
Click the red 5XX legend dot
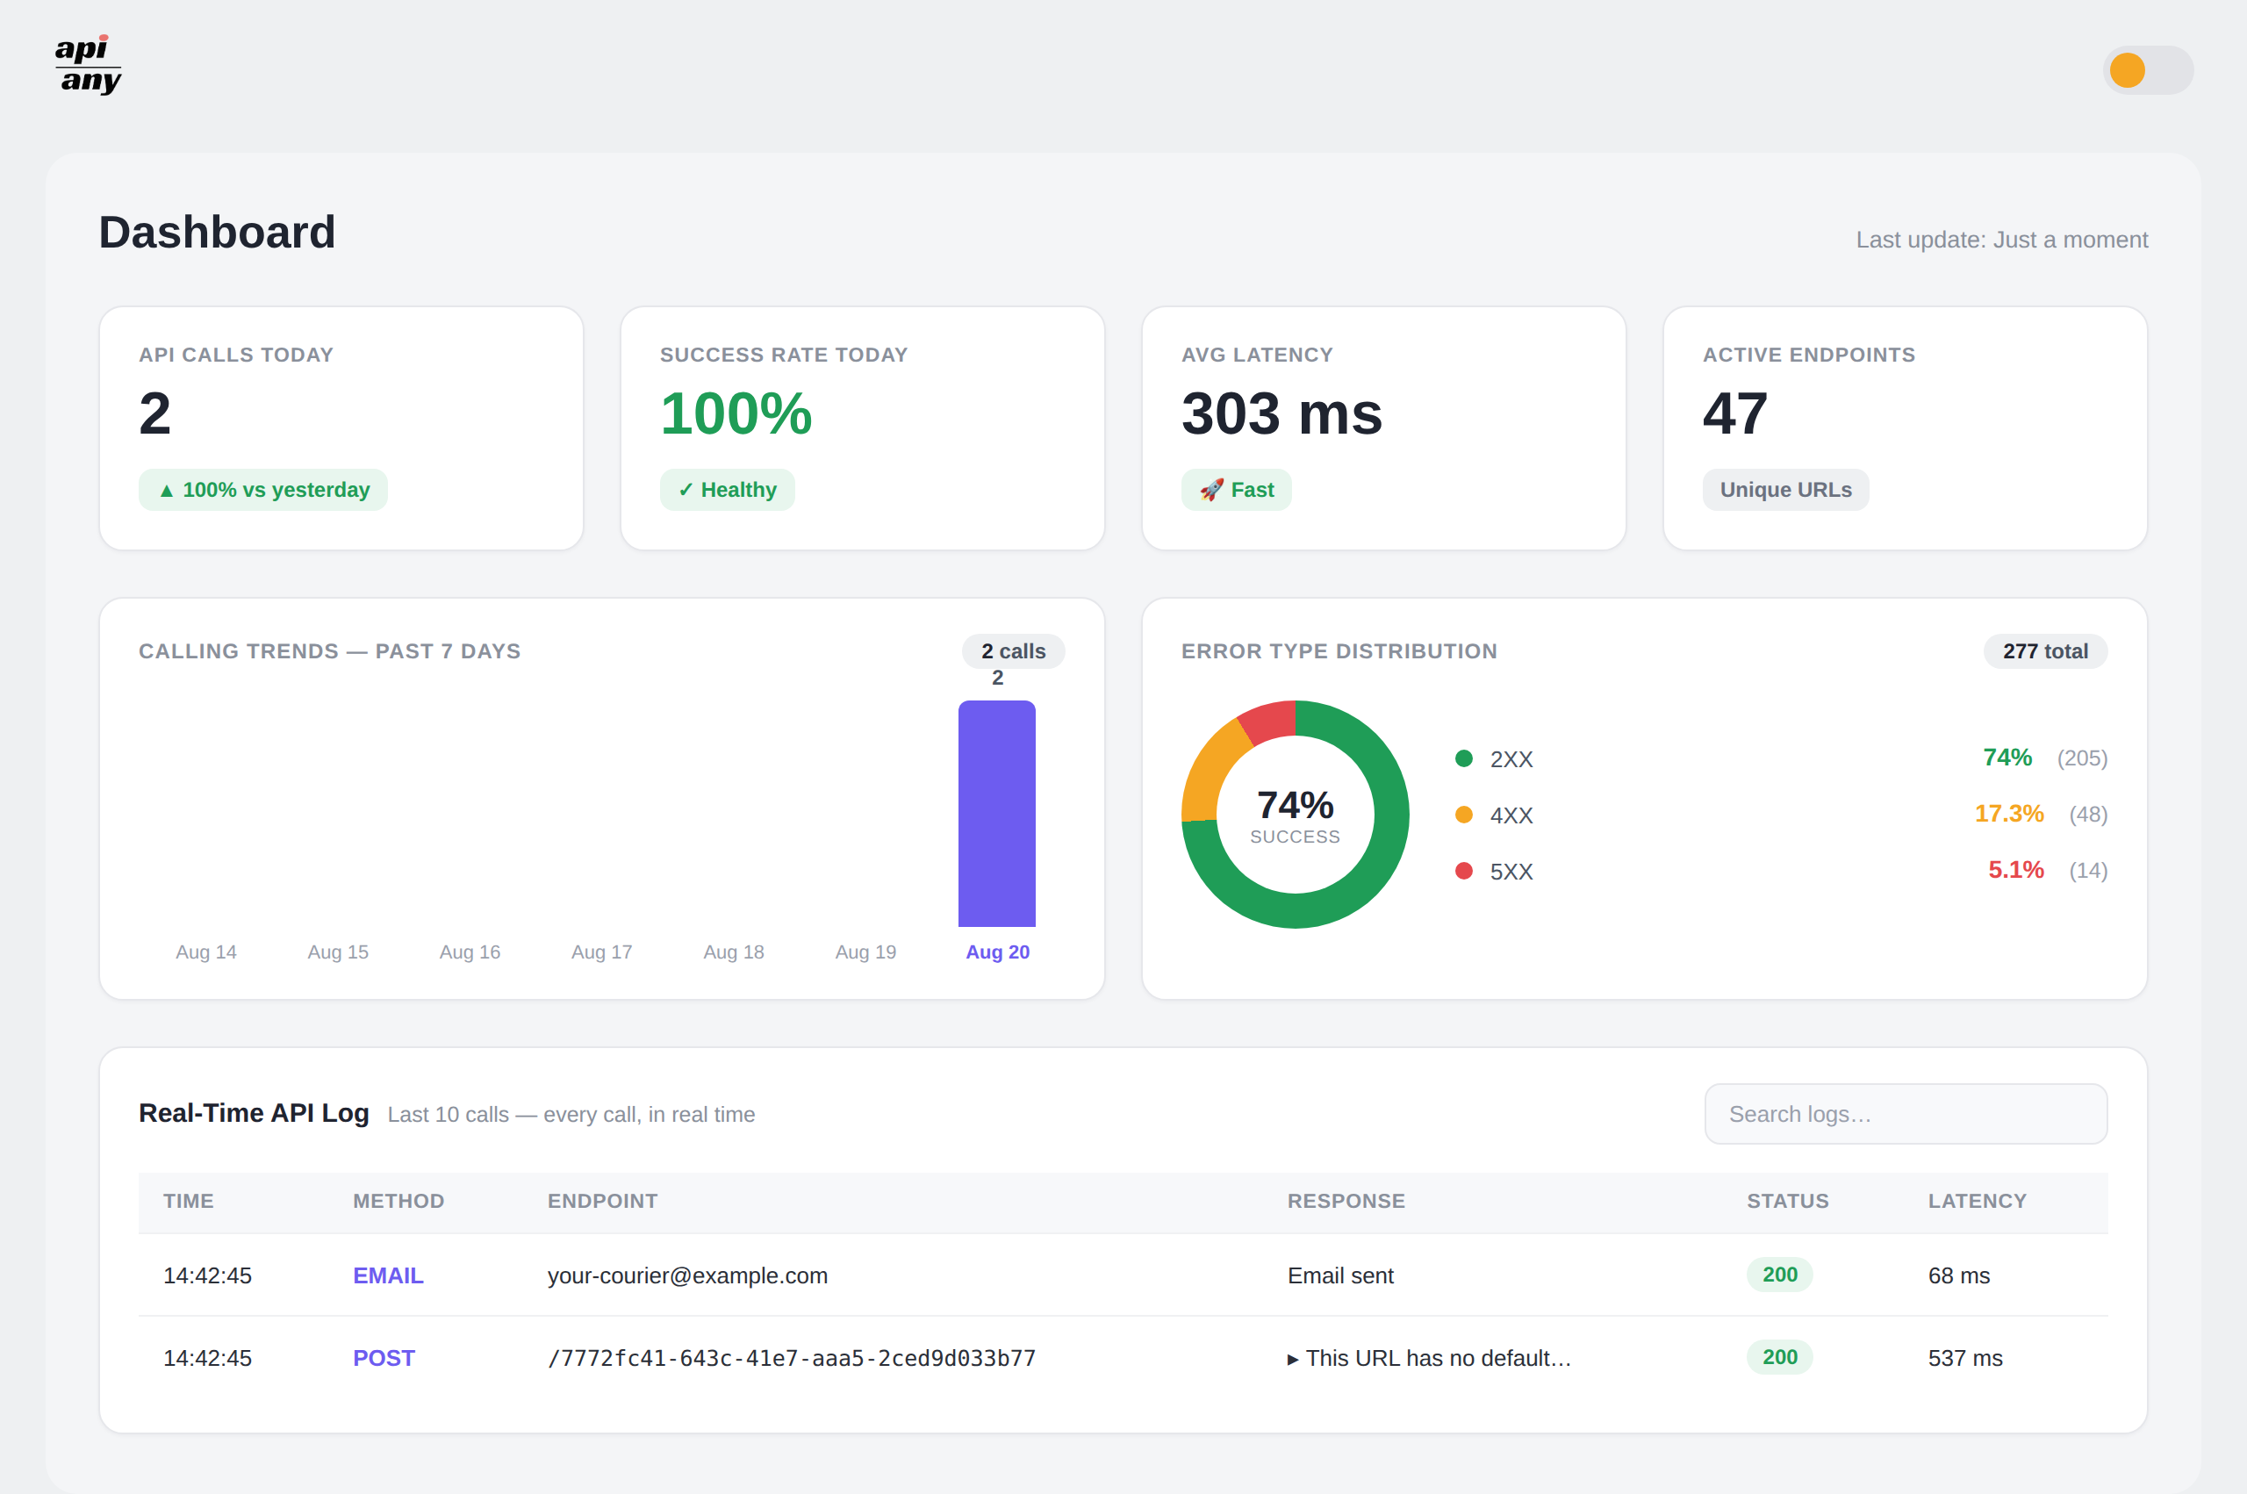(x=1464, y=871)
